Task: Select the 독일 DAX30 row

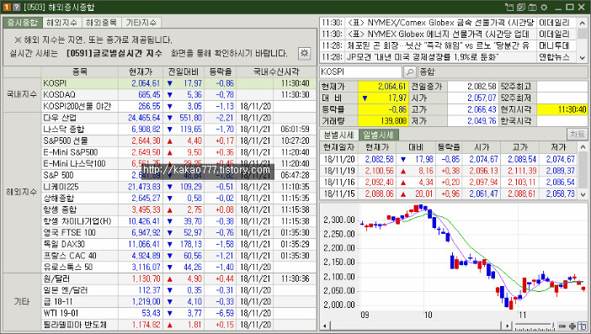Action: point(178,244)
